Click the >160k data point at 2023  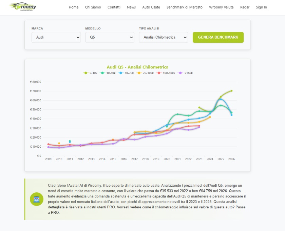[x=199, y=127]
